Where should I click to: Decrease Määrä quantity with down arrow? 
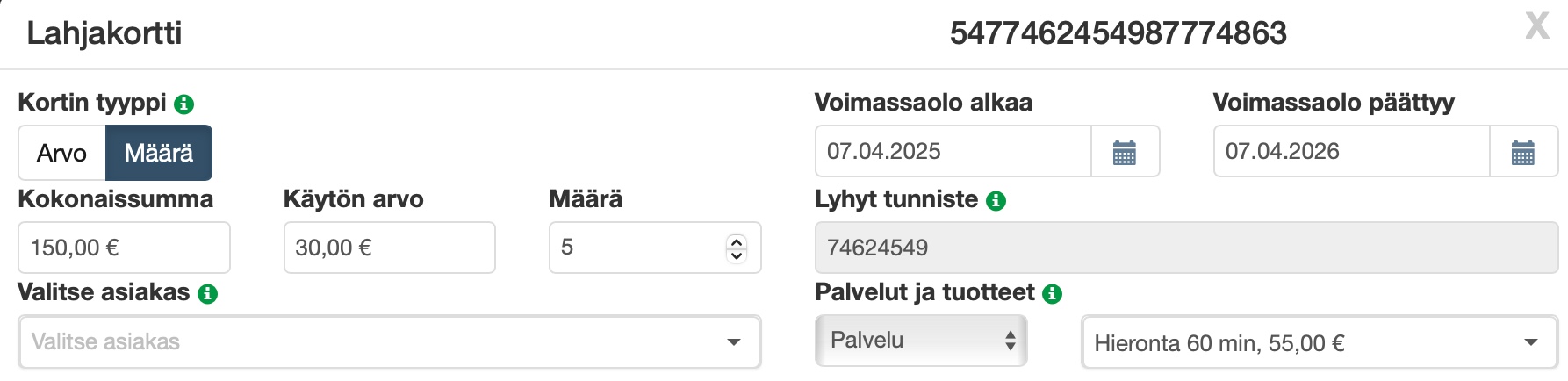(737, 255)
